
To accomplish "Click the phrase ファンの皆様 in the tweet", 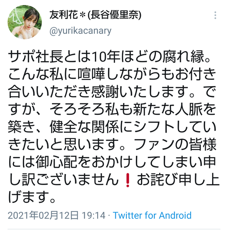I will tap(175, 144).
